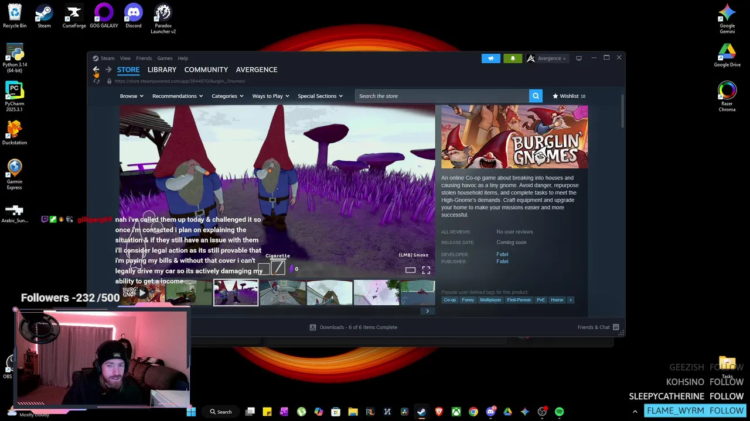Switch to the COMMUNITY tab
The width and height of the screenshot is (750, 421).
point(206,70)
